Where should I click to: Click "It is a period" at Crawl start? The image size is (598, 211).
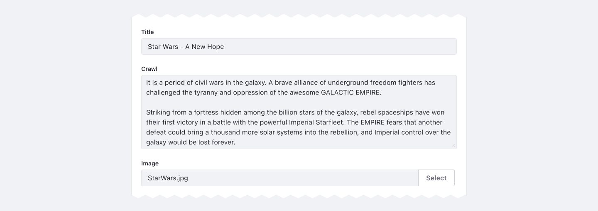(166, 82)
